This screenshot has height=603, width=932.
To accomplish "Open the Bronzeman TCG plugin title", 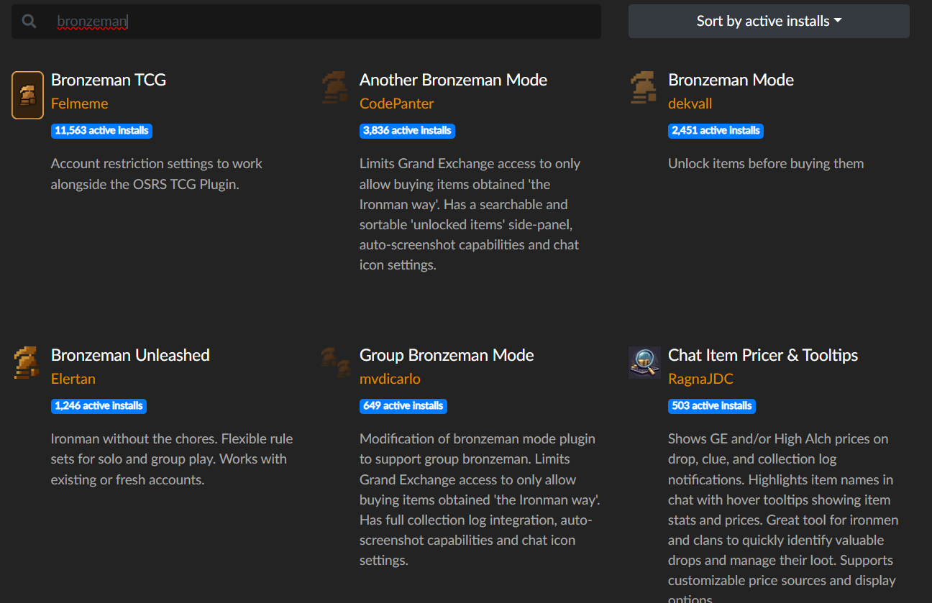I will (109, 80).
